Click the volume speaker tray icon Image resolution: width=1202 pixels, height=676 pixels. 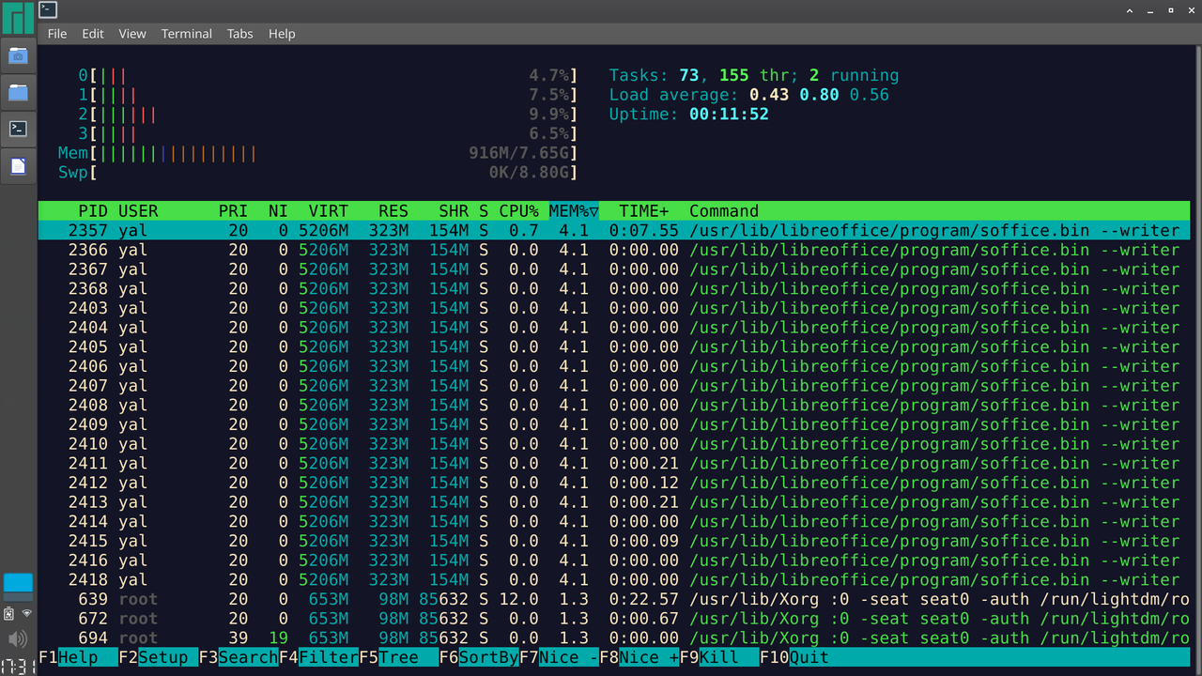pyautogui.click(x=18, y=639)
